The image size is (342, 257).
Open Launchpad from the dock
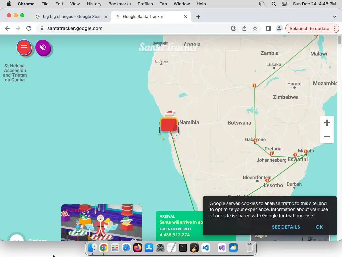[x=115, y=248]
